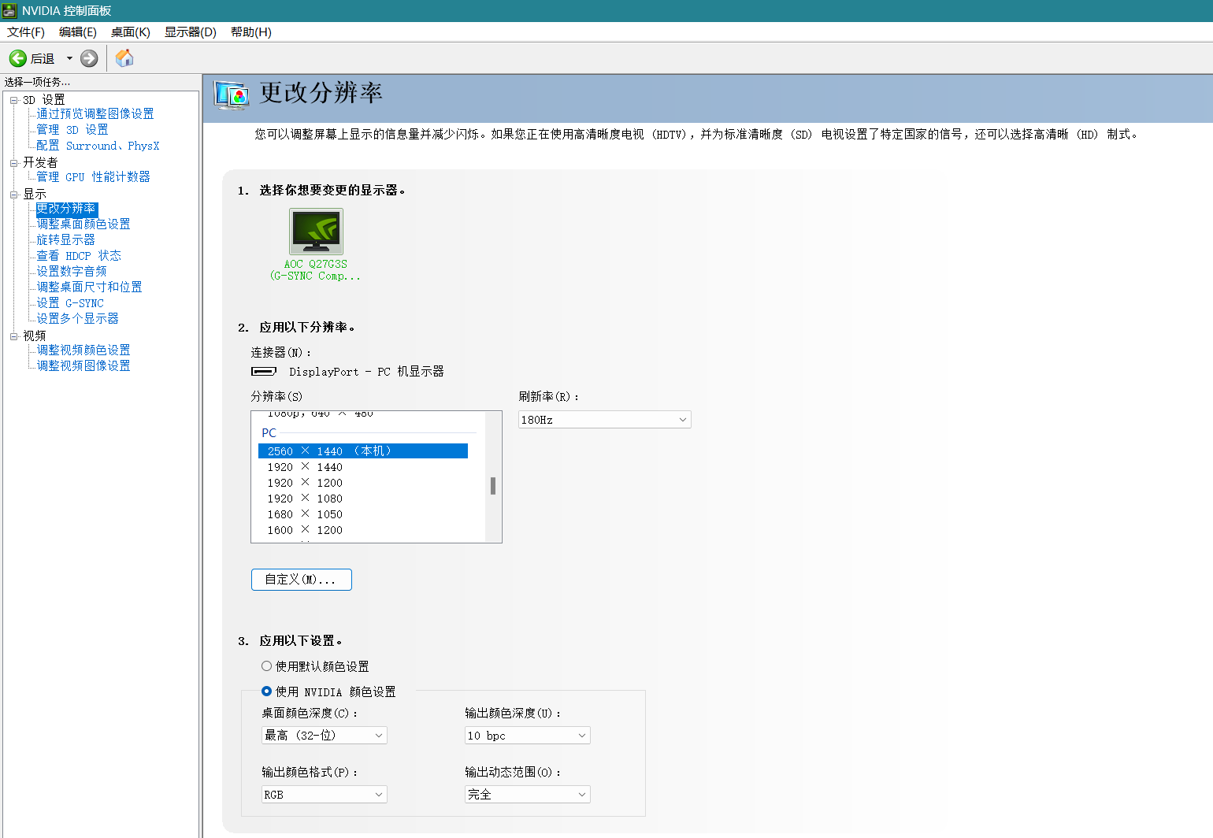This screenshot has height=838, width=1213.
Task: Click the 显示 tree category
Action: [x=35, y=195]
